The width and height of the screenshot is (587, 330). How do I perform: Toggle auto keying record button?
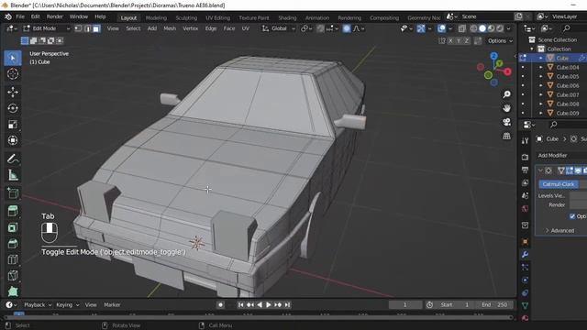[x=220, y=305]
